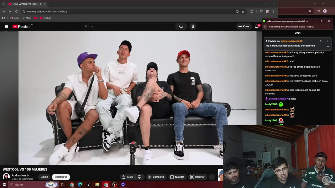Viewport: 335px width, 188px height.
Task: Close the WESTCOL VS 100 tab
Action: [x=44, y=4]
